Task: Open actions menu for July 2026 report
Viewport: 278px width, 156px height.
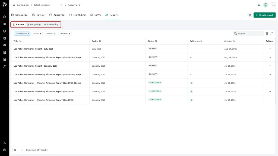Action: point(270,49)
